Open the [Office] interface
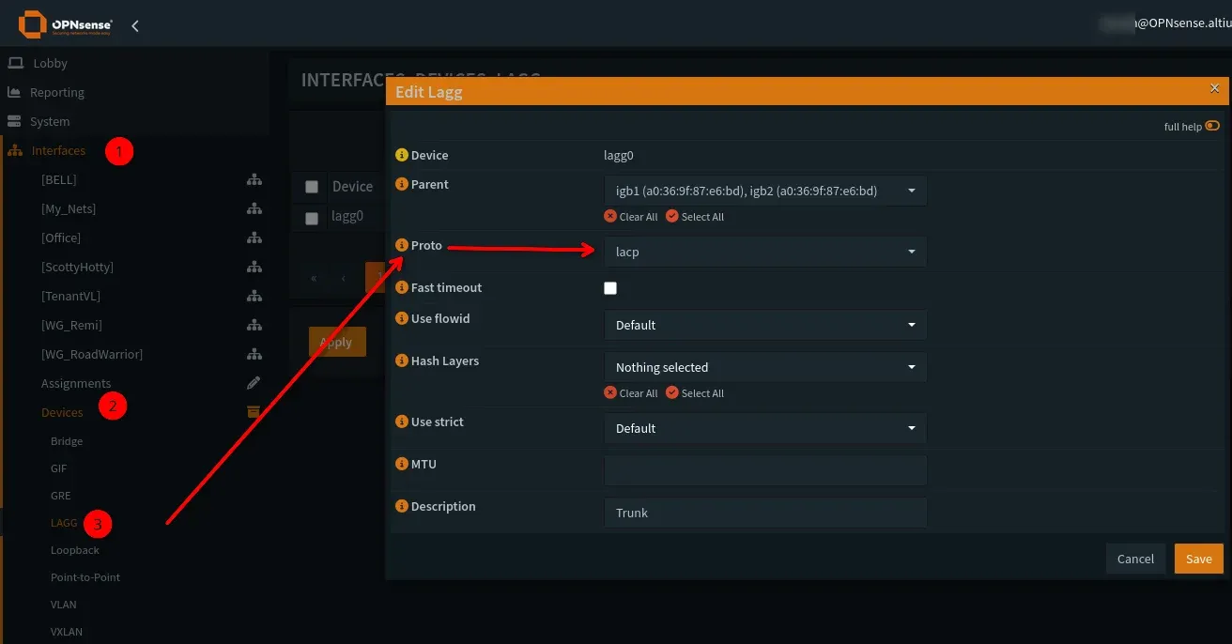Viewport: 1232px width, 644px height. (x=61, y=238)
